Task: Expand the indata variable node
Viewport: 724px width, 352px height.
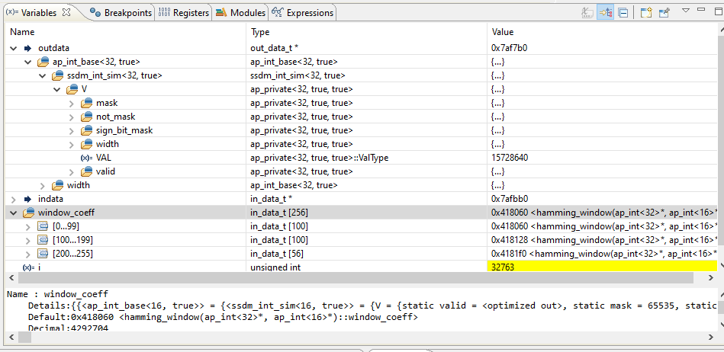Action: pos(14,200)
